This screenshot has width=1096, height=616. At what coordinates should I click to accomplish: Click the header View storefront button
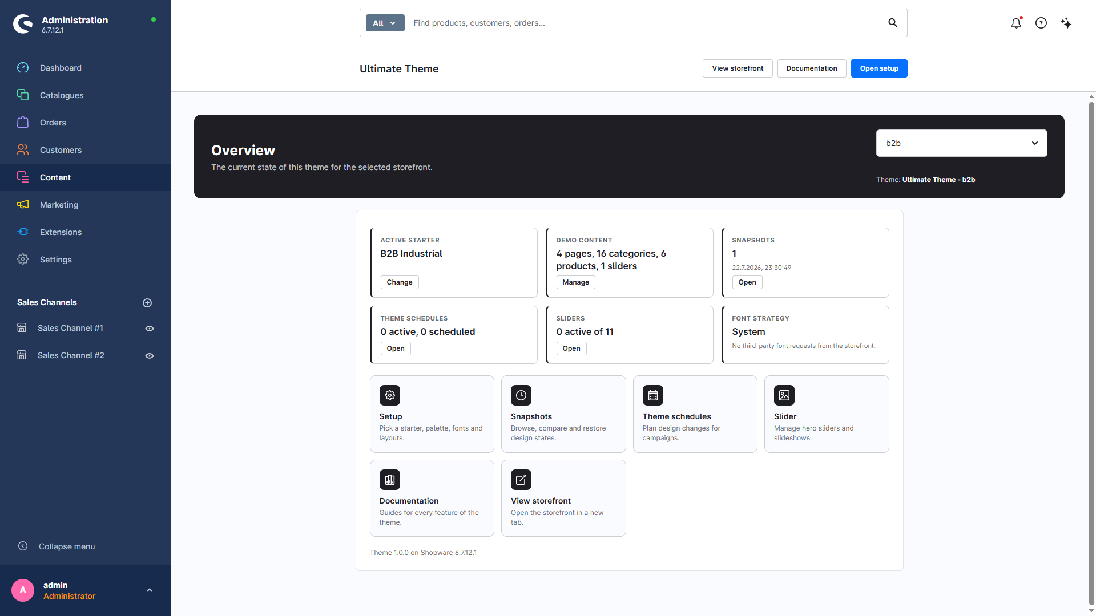(x=738, y=68)
